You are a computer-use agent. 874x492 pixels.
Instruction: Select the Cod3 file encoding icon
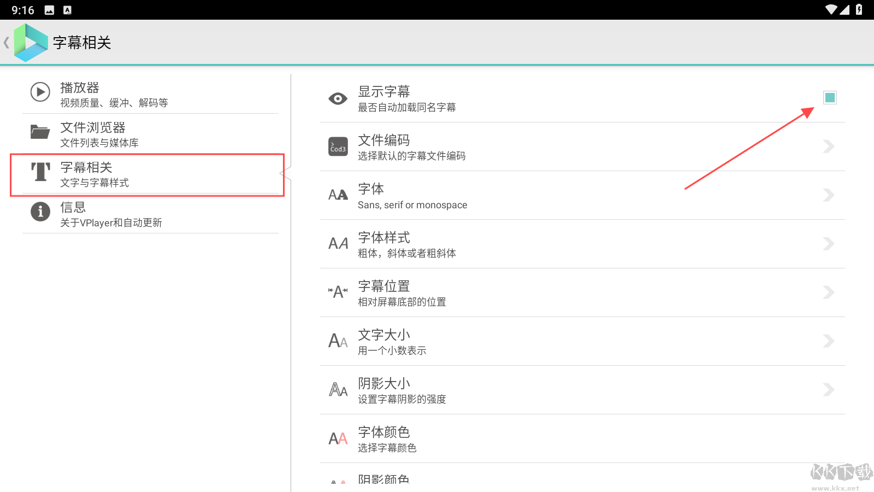coord(338,147)
